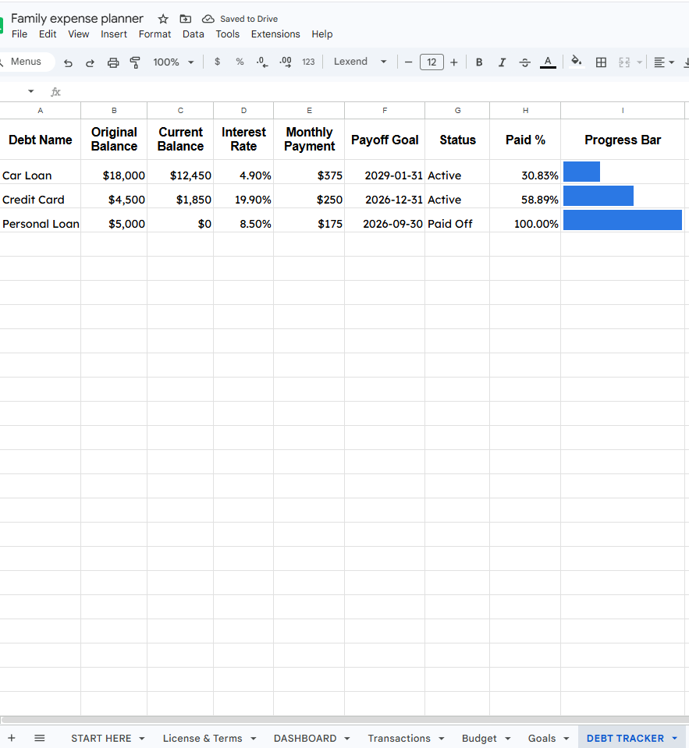Open the Help menu
Image resolution: width=689 pixels, height=748 pixels.
pos(322,34)
